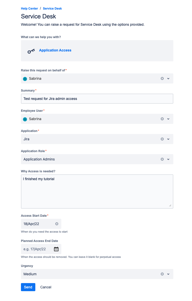The width and height of the screenshot is (192, 301).
Task: Expand the Application dropdown showing Jira
Action: pos(168,139)
